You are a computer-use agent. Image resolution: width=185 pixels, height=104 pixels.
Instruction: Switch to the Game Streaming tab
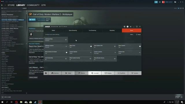click(x=73, y=30)
